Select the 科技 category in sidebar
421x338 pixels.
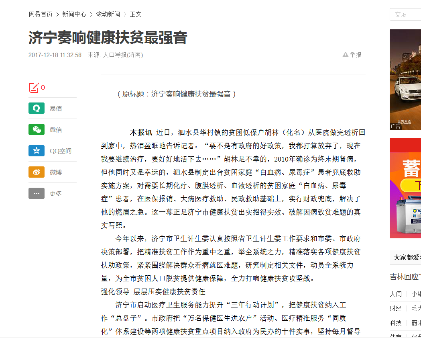(396, 323)
